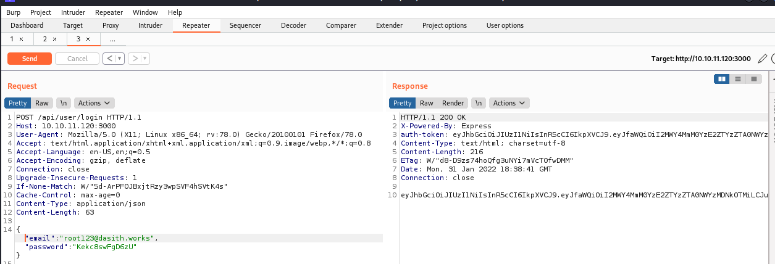Close Repeater tab 2 with its x
This screenshot has width=775, height=264.
coord(54,39)
